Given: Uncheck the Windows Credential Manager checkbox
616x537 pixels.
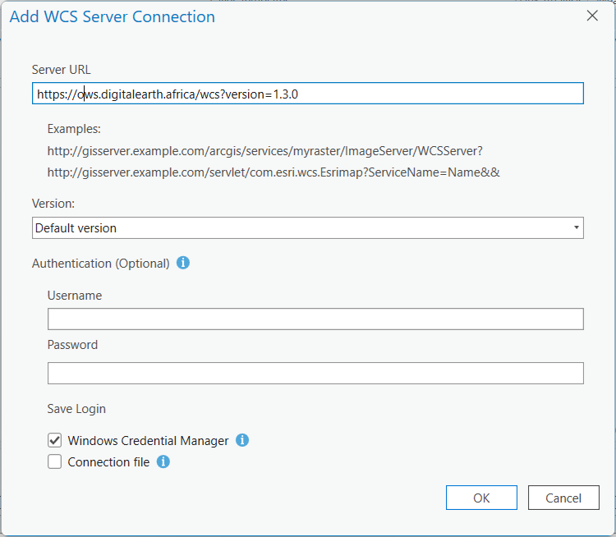Looking at the screenshot, I should [54, 440].
